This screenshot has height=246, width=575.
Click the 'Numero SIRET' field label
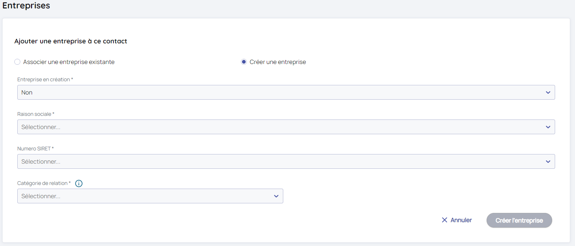34,149
